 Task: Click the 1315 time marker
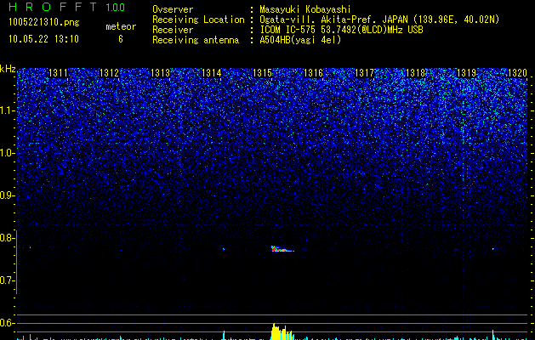(262, 73)
